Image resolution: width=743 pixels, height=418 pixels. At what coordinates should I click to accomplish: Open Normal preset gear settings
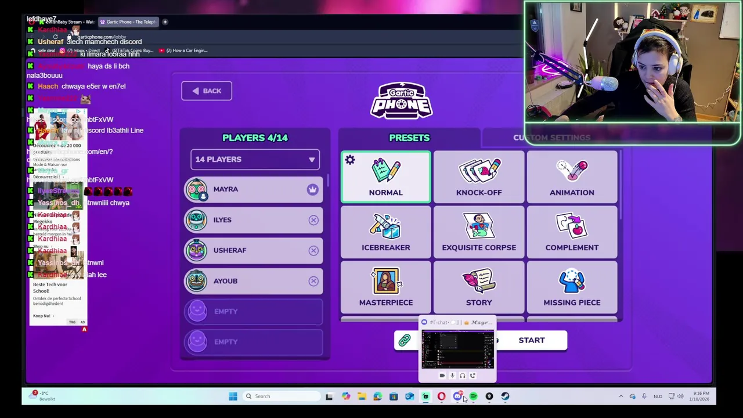(x=350, y=160)
